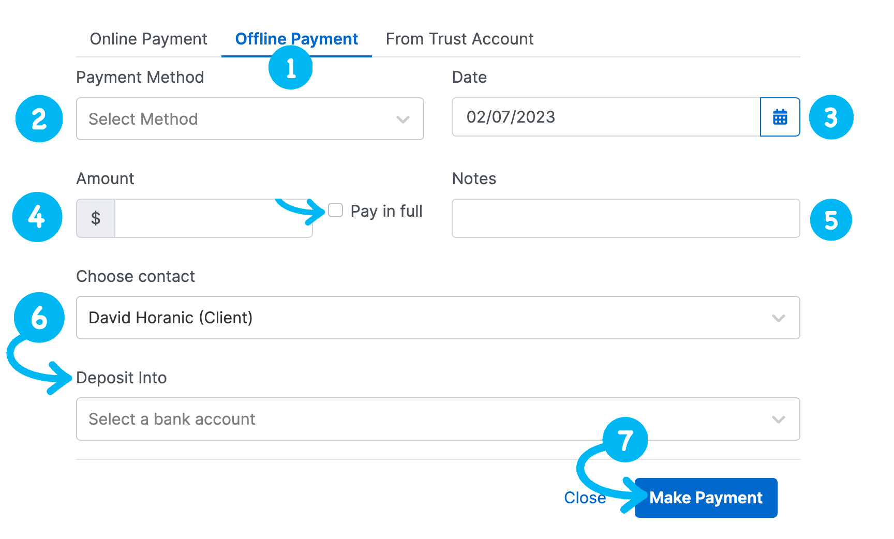
Task: Open the Payment Method dropdown
Action: pyautogui.click(x=250, y=119)
